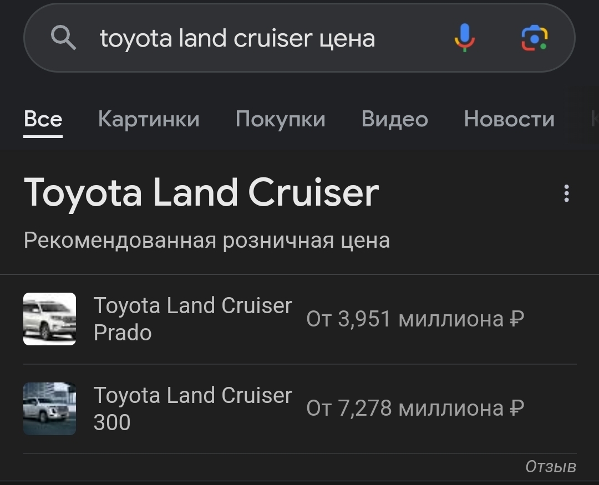Open Google Lens camera search

534,38
